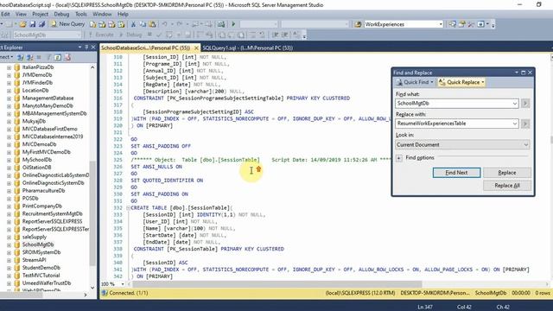
Task: Expand the POSDb database node
Action: tap(9, 198)
